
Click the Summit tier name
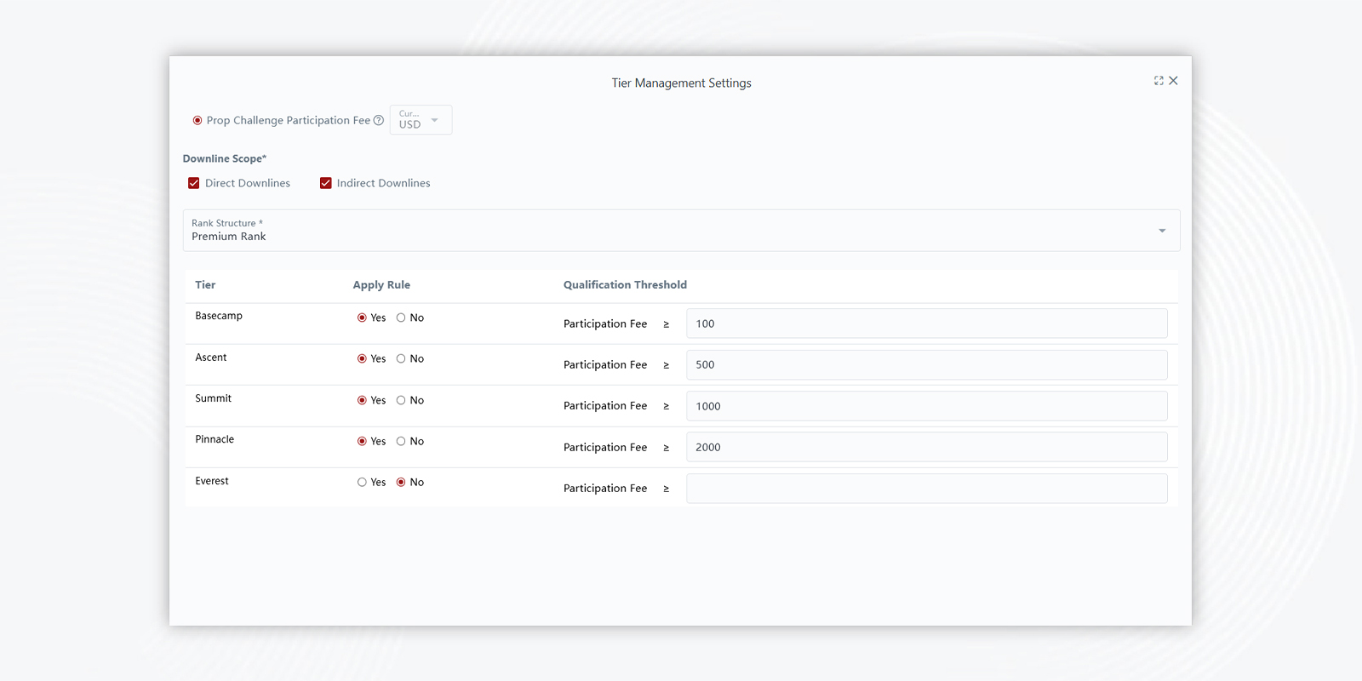[x=213, y=398]
